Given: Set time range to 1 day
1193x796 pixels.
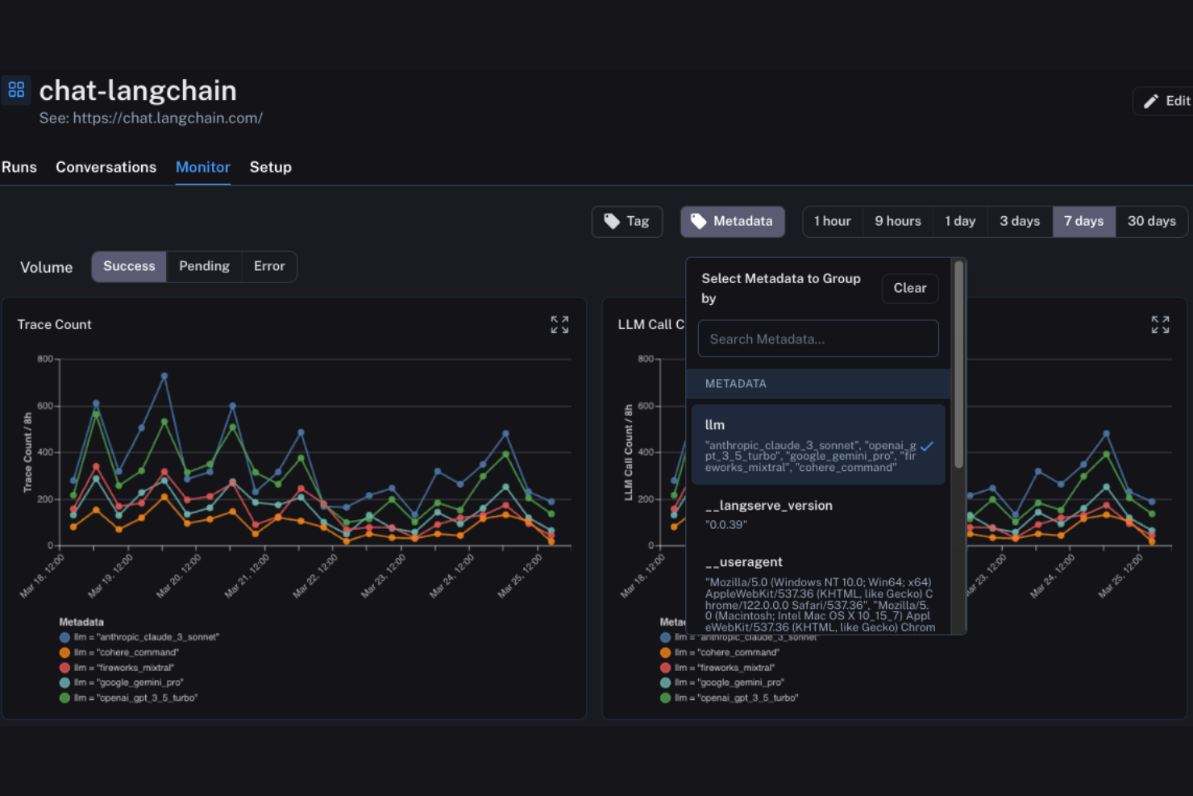Looking at the screenshot, I should pyautogui.click(x=960, y=221).
